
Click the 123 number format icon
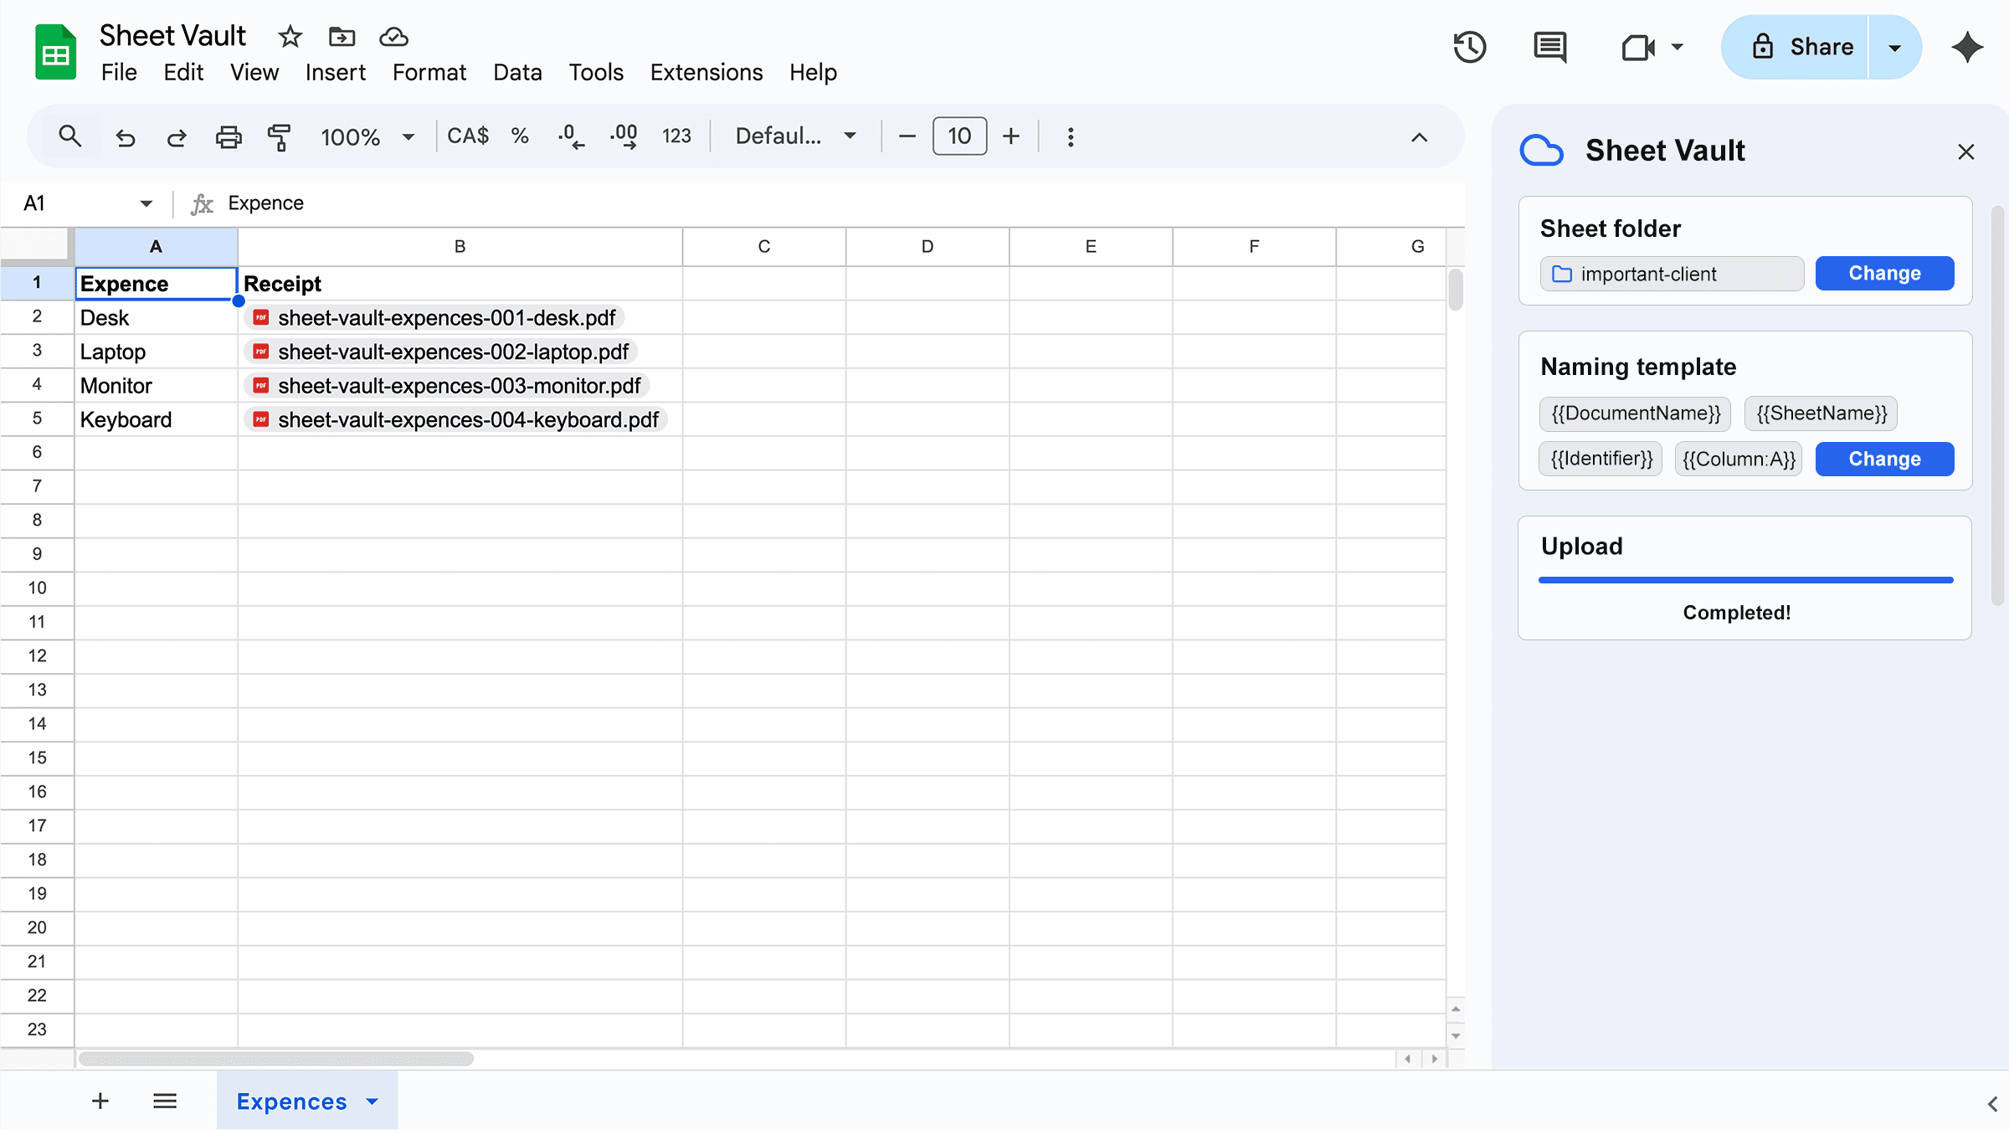click(x=676, y=136)
